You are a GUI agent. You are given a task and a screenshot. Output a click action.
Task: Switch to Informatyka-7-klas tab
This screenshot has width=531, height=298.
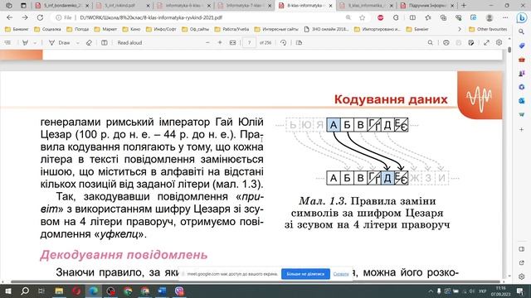[245, 6]
